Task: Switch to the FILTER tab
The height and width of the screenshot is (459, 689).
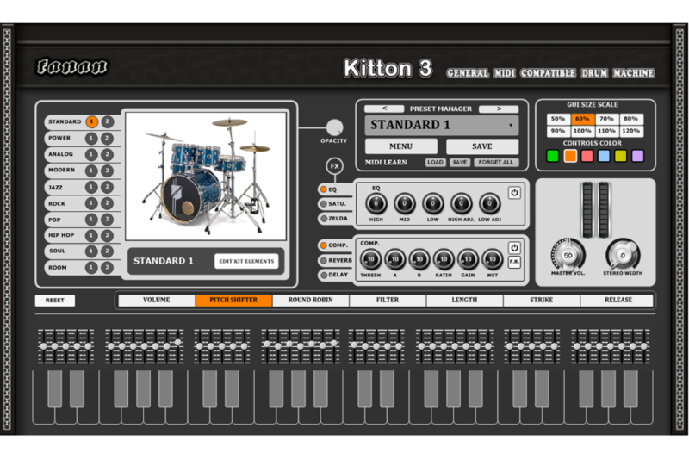Action: coord(387,301)
